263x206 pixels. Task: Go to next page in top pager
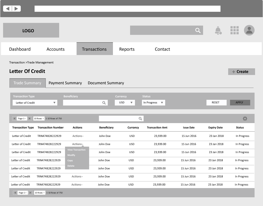[x=30, y=118]
